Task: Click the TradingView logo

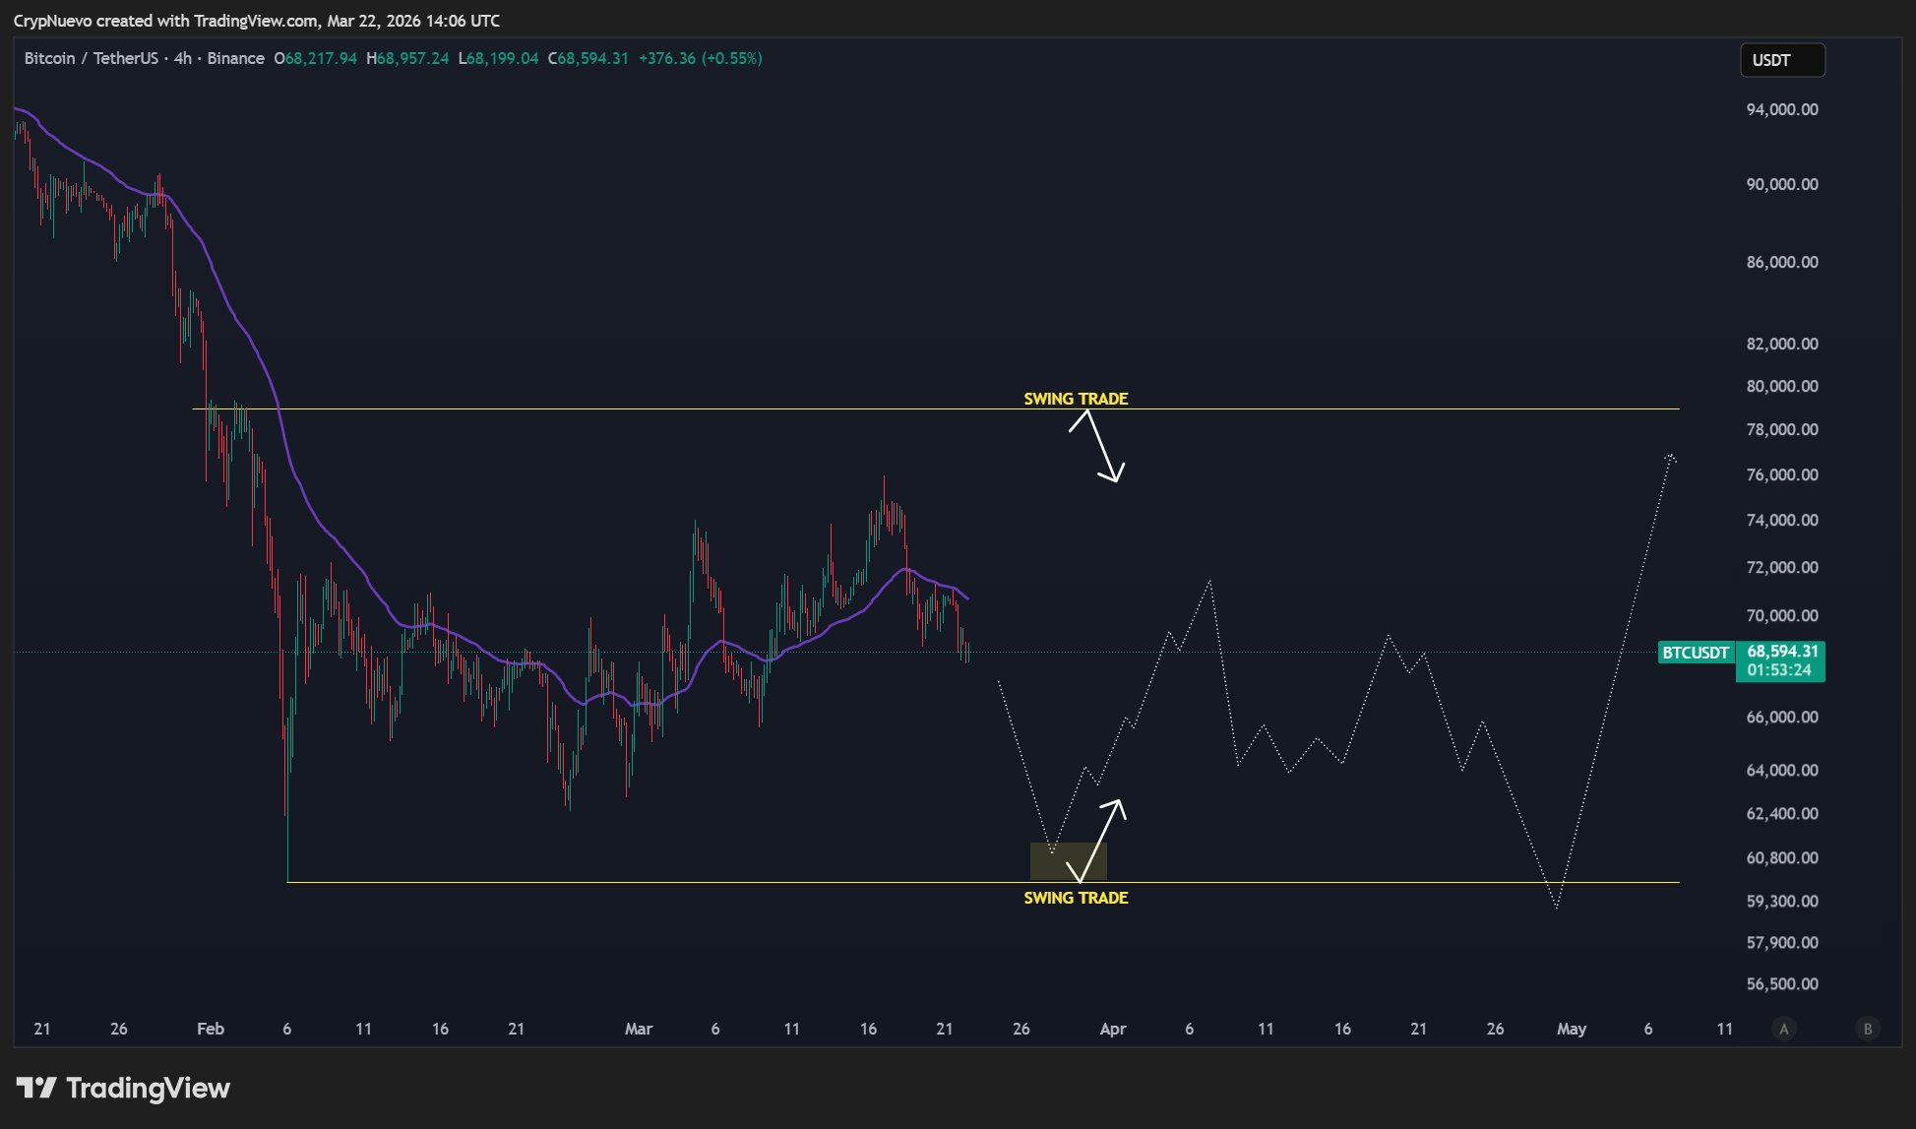Action: click(123, 1088)
